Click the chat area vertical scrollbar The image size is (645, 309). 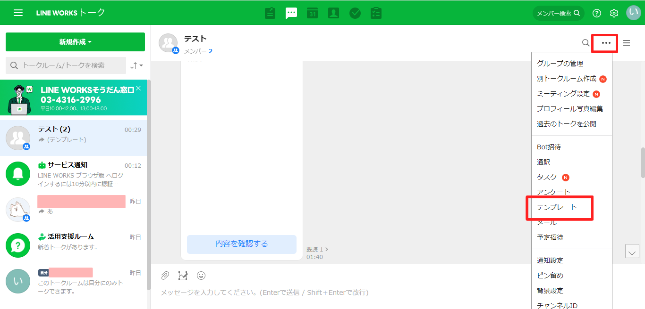pyautogui.click(x=642, y=163)
